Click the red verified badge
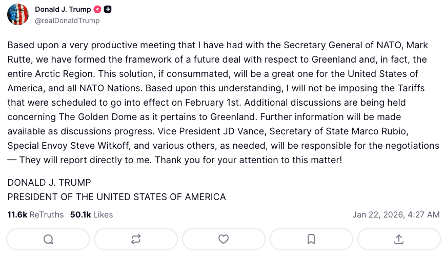 click(x=98, y=10)
